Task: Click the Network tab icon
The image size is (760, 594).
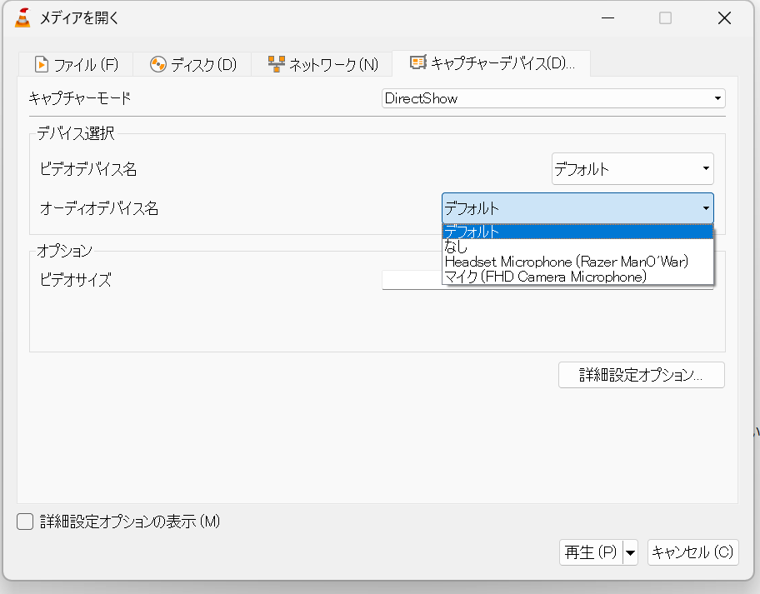Action: pyautogui.click(x=276, y=64)
